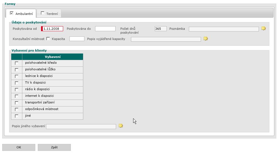
Task: Open note editor icon beside Popis jiného vybavení
Action: (121, 126)
